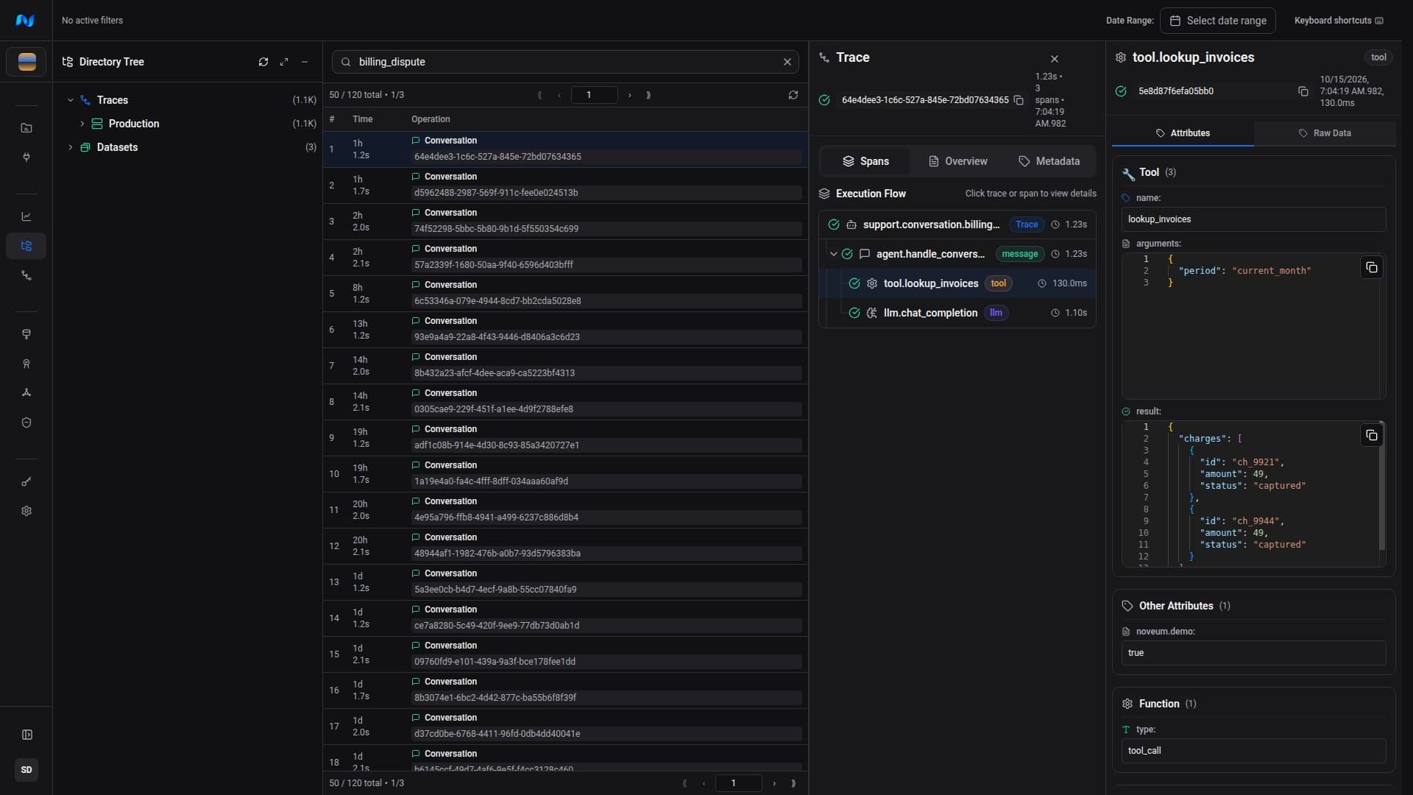Go to last page in top pagination

pos(648,95)
